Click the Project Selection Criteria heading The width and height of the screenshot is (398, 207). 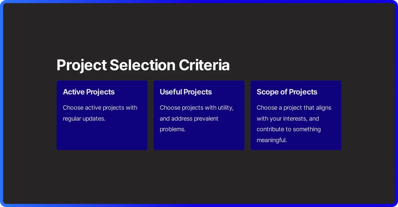(x=143, y=65)
